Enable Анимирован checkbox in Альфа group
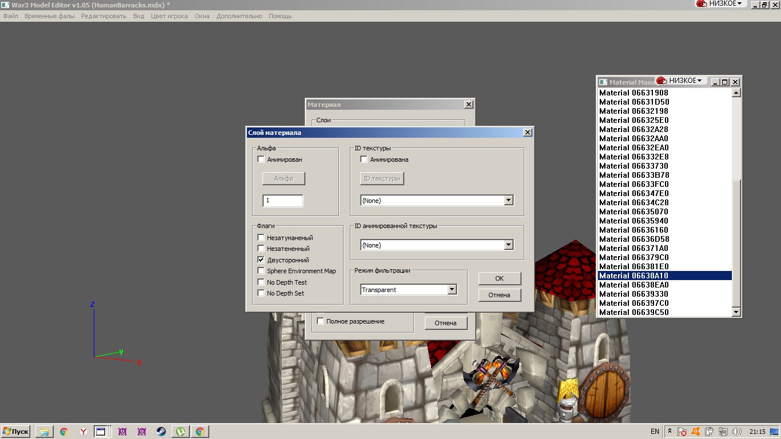Viewport: 781px width, 439px height. (261, 159)
